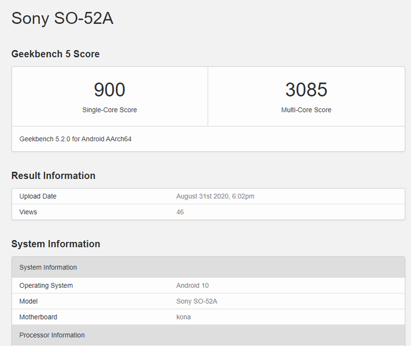The width and height of the screenshot is (411, 346).
Task: Select the Android 10 value
Action: 193,285
